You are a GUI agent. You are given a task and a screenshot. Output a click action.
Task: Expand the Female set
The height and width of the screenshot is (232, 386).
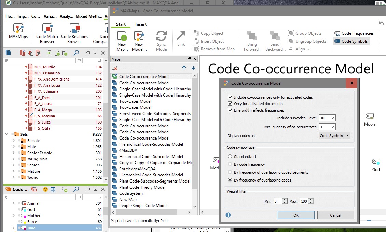click(x=14, y=140)
